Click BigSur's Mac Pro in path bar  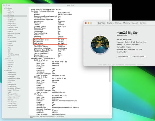click(x=39, y=117)
